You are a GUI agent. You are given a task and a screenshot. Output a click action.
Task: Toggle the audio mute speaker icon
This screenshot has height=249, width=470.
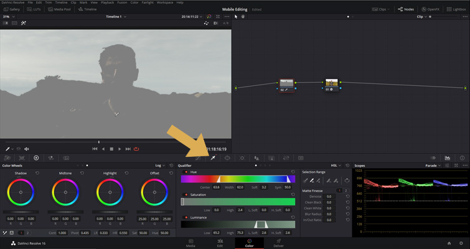27,149
